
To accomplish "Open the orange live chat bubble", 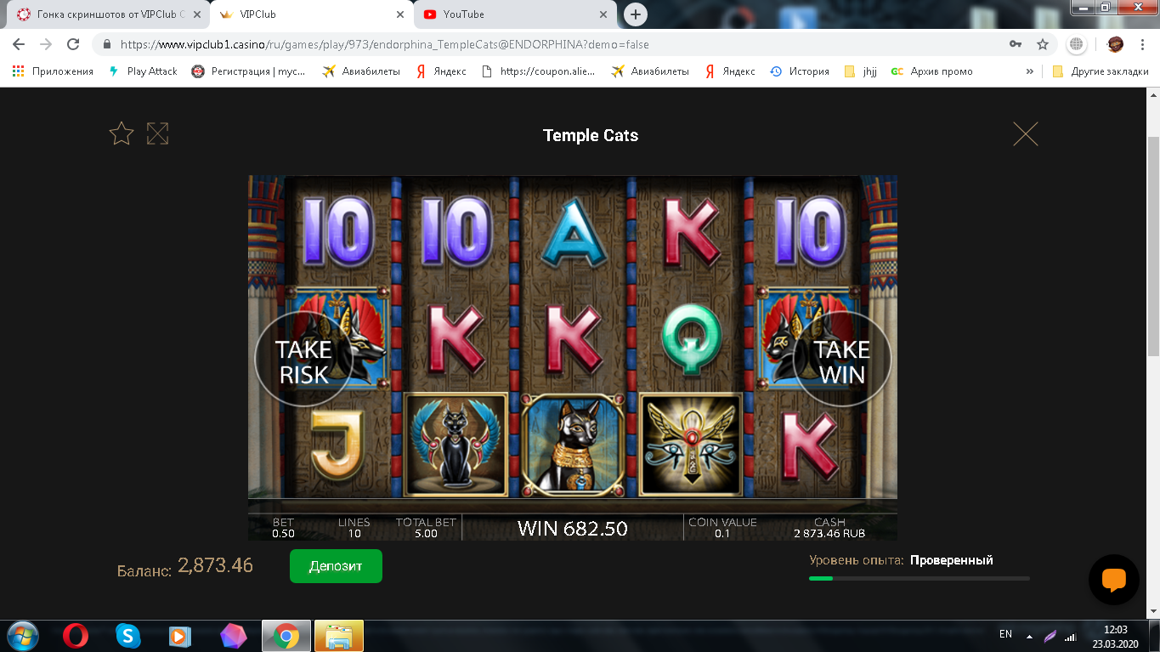I will [1113, 580].
